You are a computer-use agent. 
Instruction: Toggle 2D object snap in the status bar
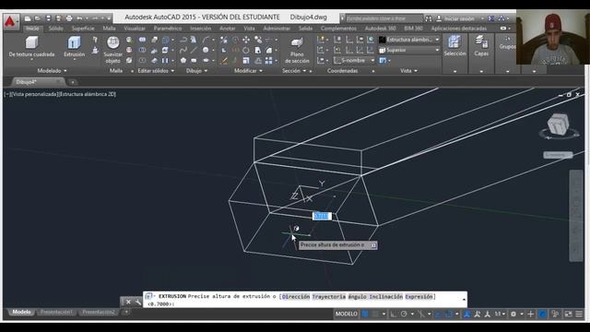pos(449,314)
